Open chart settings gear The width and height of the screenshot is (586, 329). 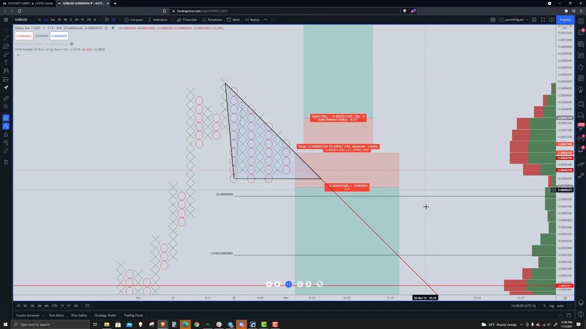(534, 20)
